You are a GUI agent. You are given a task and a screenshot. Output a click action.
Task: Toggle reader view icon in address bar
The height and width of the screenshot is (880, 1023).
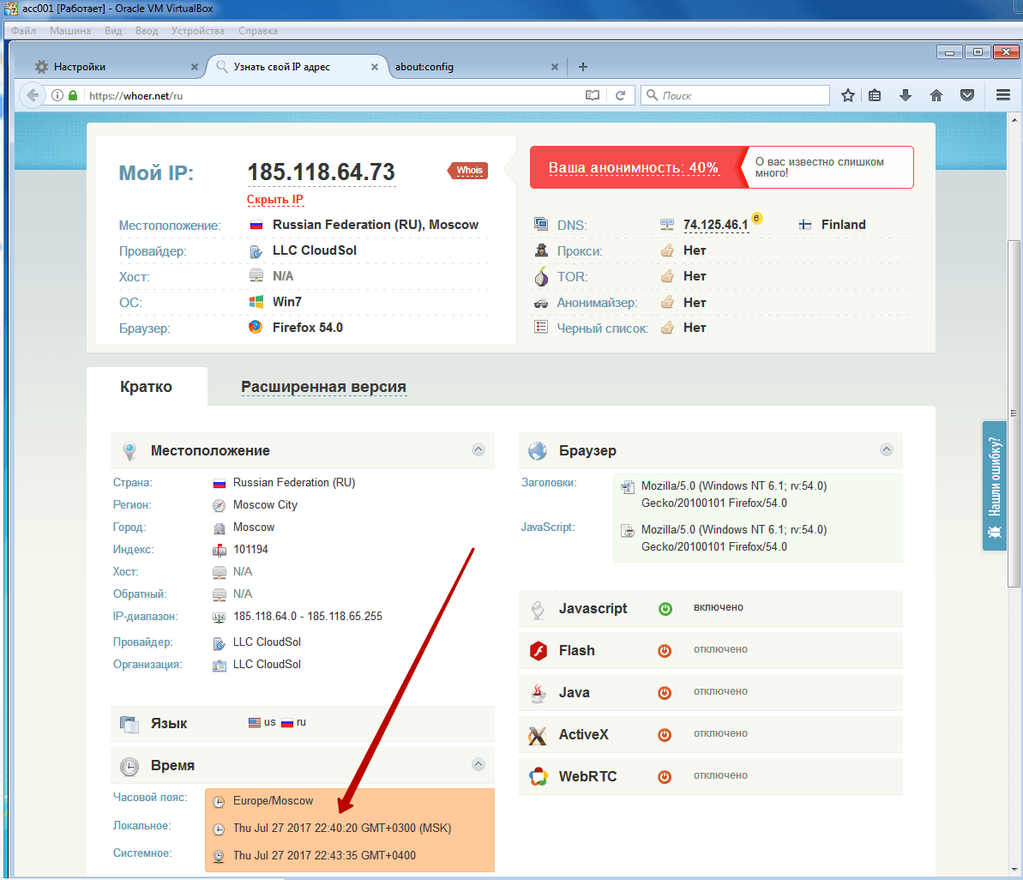[592, 95]
